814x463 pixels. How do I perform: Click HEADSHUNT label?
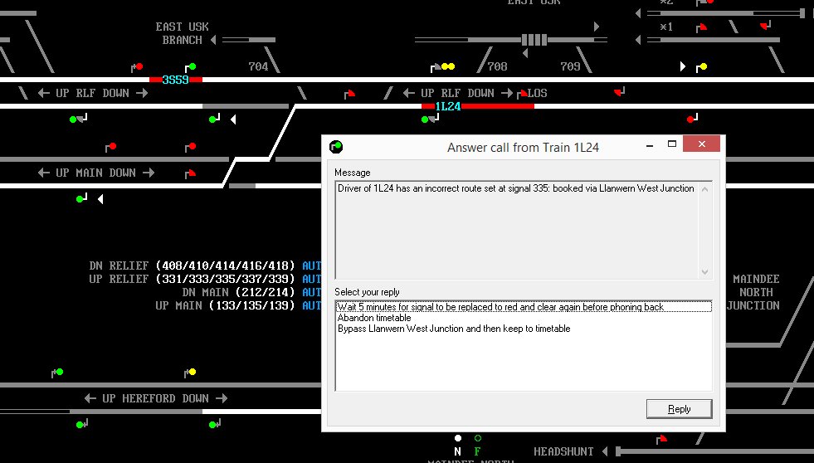563,451
